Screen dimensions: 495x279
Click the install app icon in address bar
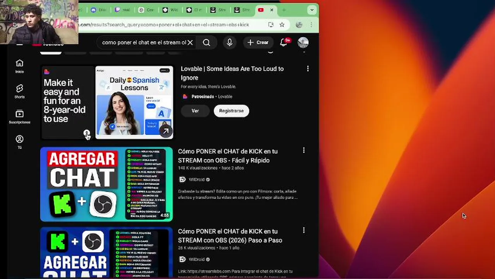(271, 25)
